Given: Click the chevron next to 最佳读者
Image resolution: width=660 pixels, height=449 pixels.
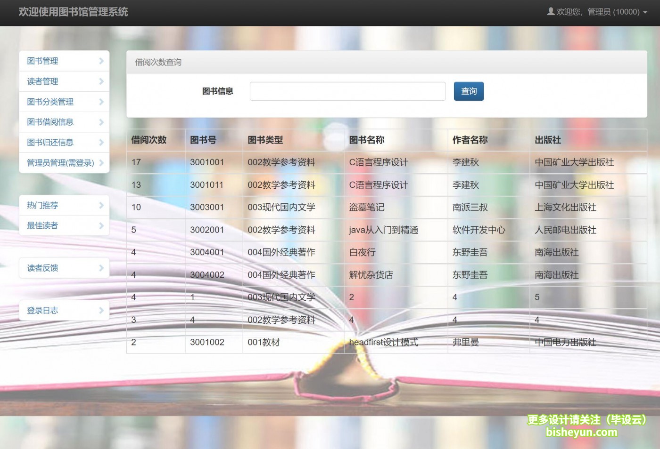Looking at the screenshot, I should click(x=101, y=225).
